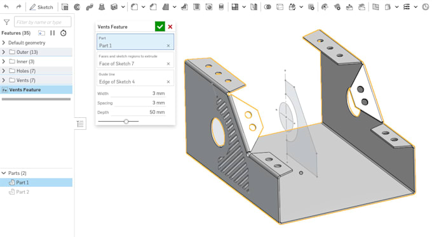Viewport: 432px width, 237px height.
Task: Click the Filter by name or type field
Action: tap(43, 22)
